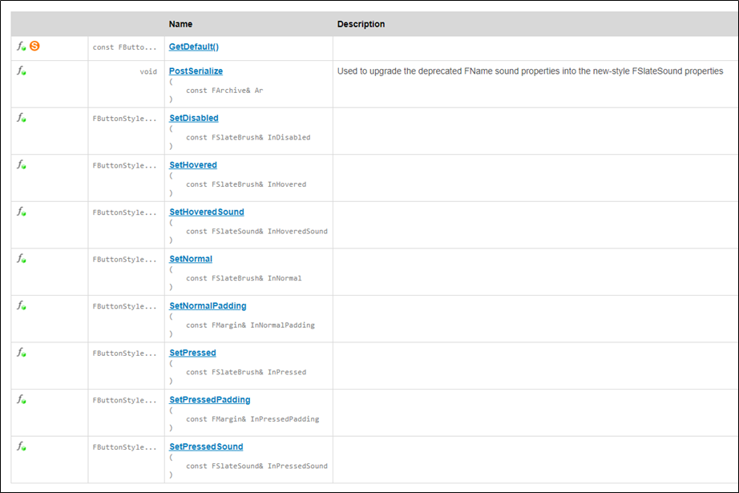
Task: Click the PostSerialize description about FSlateSound properties
Action: pyautogui.click(x=531, y=71)
